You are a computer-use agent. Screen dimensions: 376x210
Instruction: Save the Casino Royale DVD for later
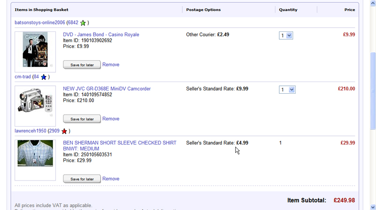82,65
